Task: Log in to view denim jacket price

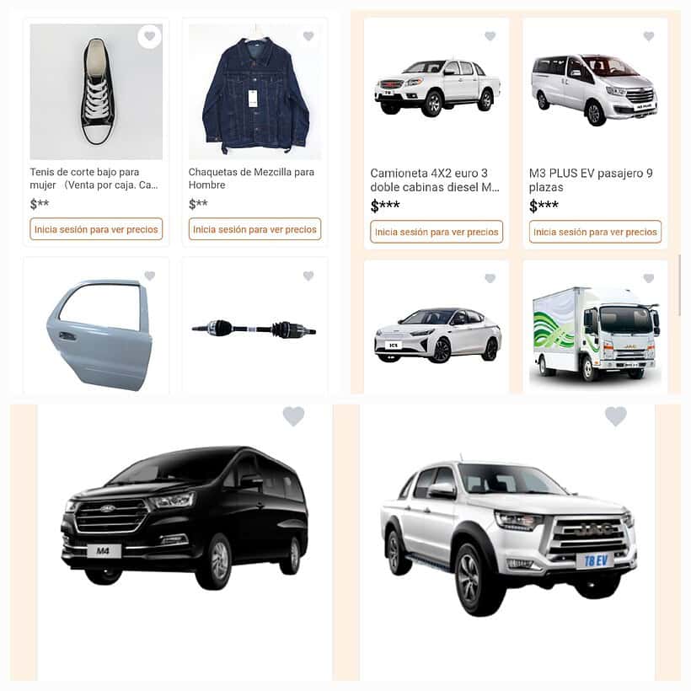Action: tap(254, 229)
